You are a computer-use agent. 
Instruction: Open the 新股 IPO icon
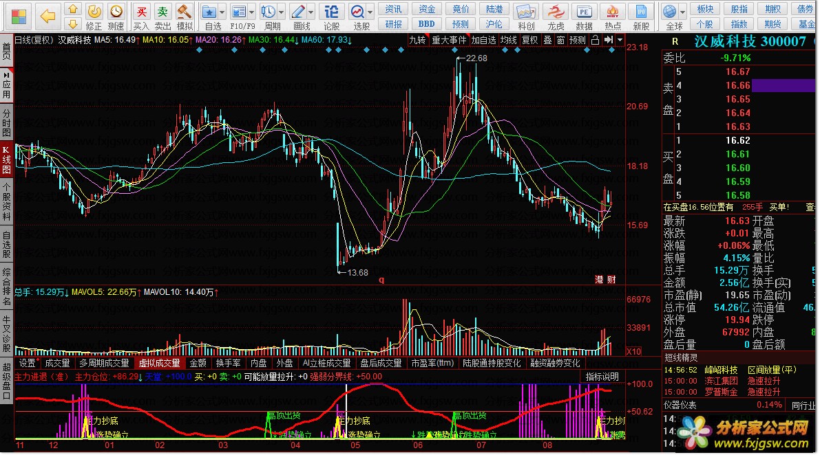point(641,12)
